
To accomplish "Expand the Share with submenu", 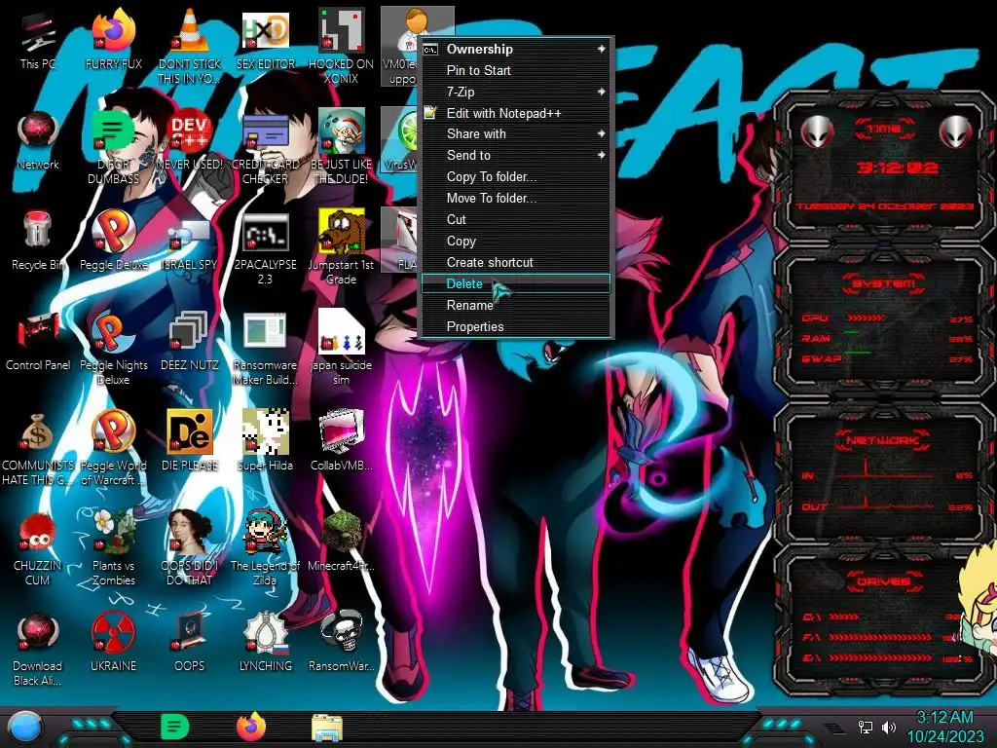I will pyautogui.click(x=516, y=133).
